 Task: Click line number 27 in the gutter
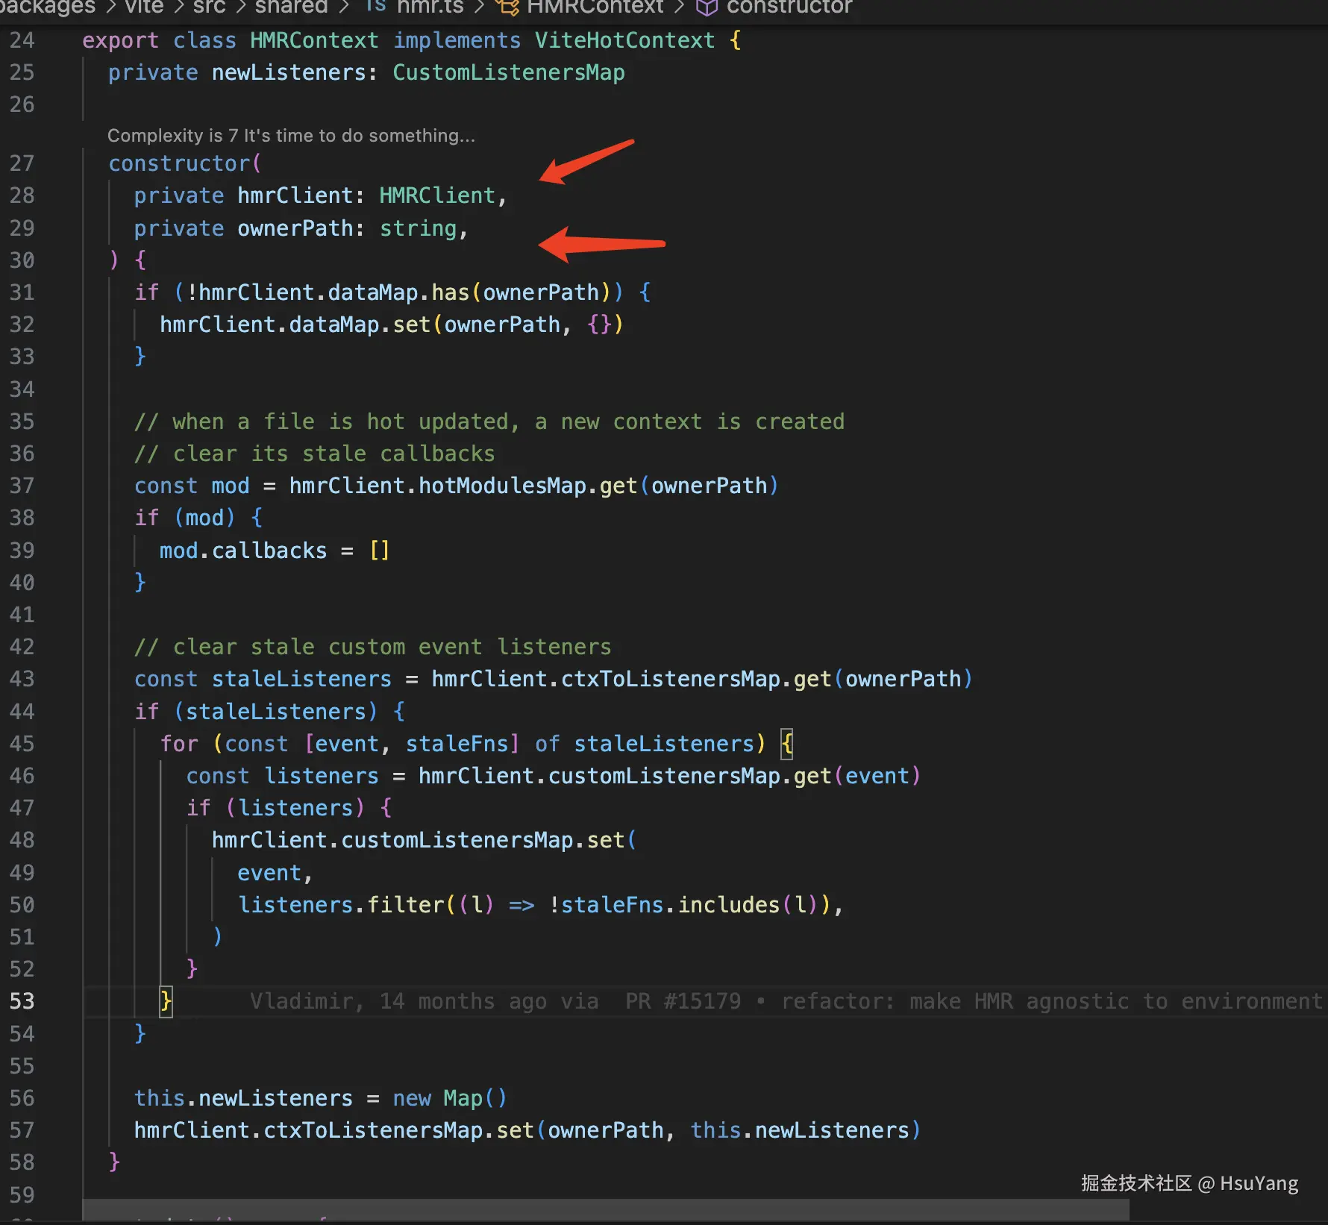pos(22,163)
